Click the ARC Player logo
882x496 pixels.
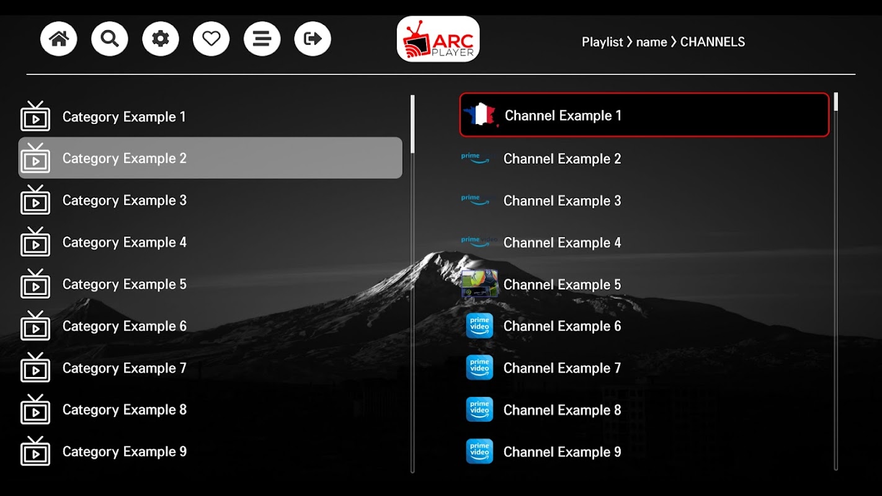point(438,39)
